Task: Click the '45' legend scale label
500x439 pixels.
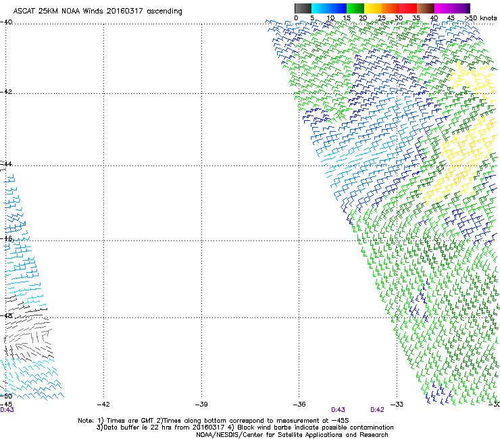Action: [451, 18]
